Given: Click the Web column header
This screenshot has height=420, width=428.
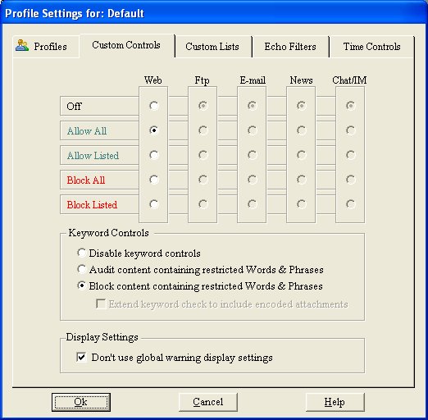Looking at the screenshot, I should tap(153, 80).
